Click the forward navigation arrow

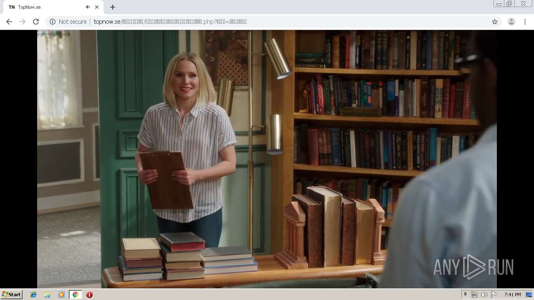point(23,22)
